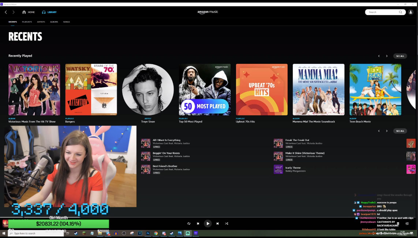
Task: Go to the Home tab
Action: point(29,12)
